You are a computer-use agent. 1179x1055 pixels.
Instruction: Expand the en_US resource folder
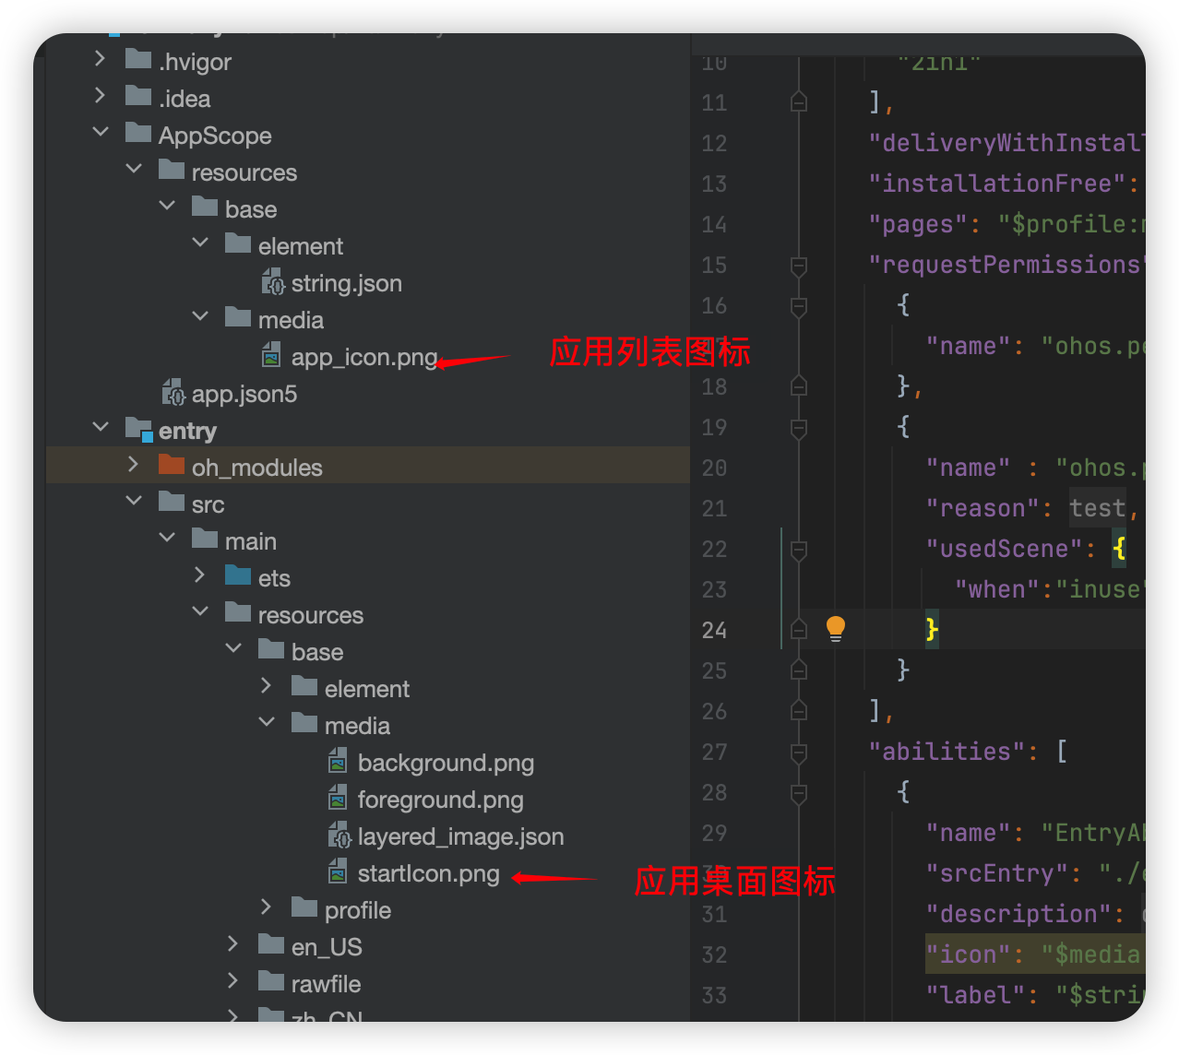[x=233, y=944]
